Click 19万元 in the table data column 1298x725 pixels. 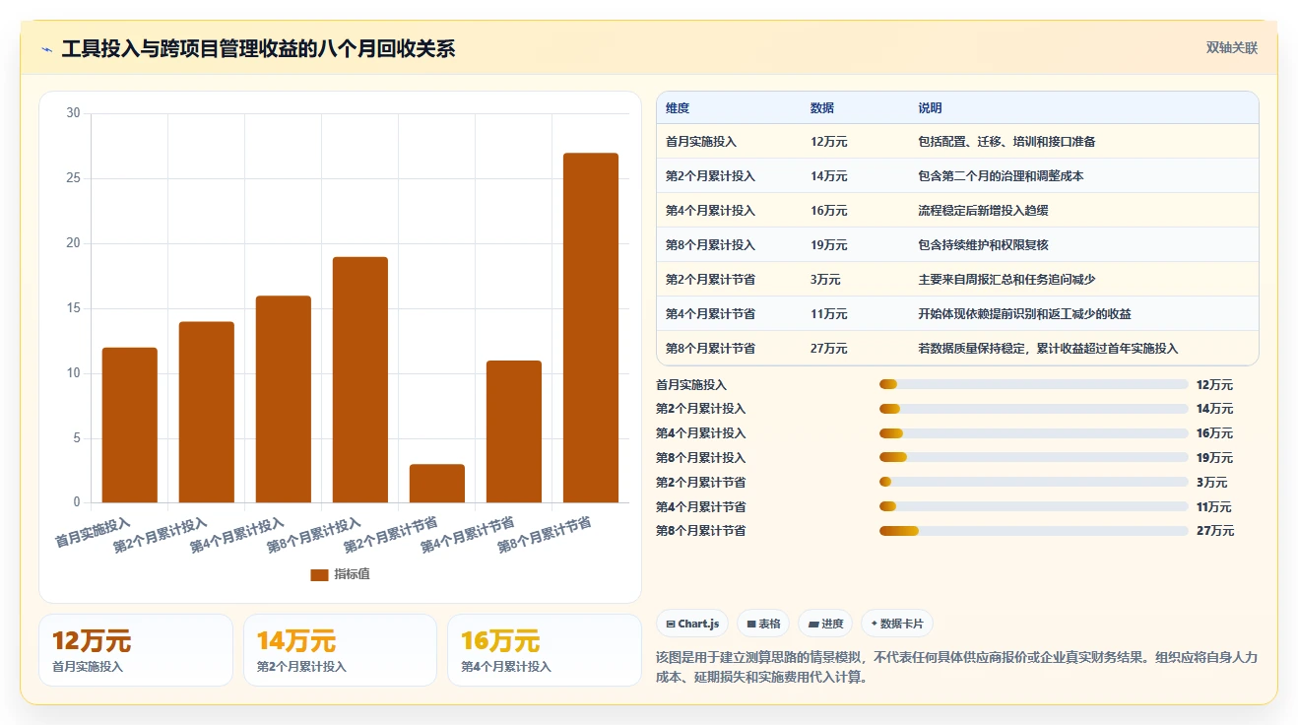[828, 245]
